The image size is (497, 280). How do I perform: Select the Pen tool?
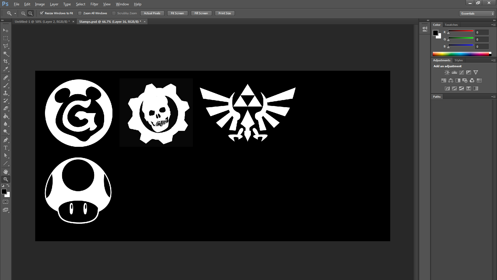pyautogui.click(x=6, y=140)
